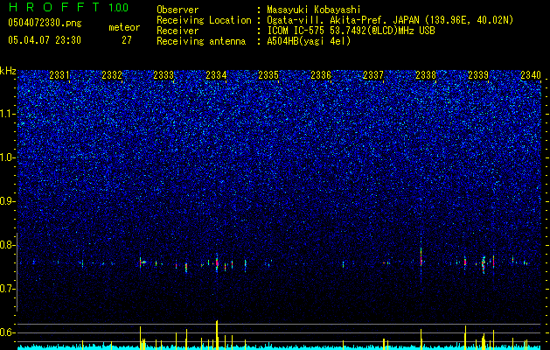550x350 pixels.
Task: Click the antenna value A504HB(yagi 4el)
Action: point(309,41)
